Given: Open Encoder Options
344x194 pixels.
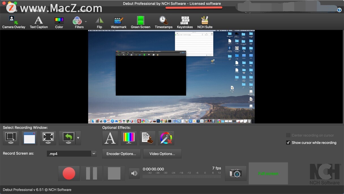Looking at the screenshot, I should 121,154.
